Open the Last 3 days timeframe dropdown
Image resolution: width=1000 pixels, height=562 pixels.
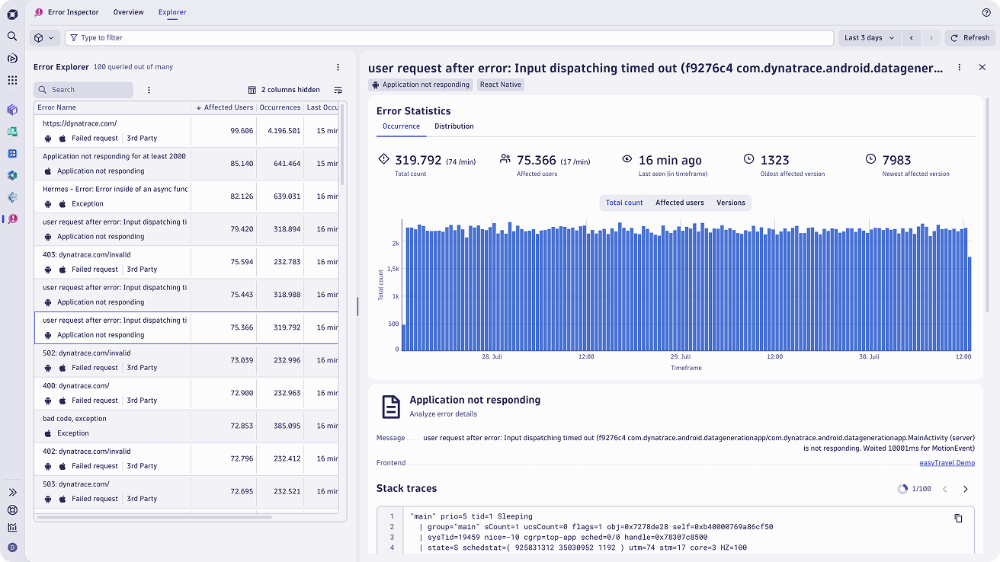(x=870, y=37)
